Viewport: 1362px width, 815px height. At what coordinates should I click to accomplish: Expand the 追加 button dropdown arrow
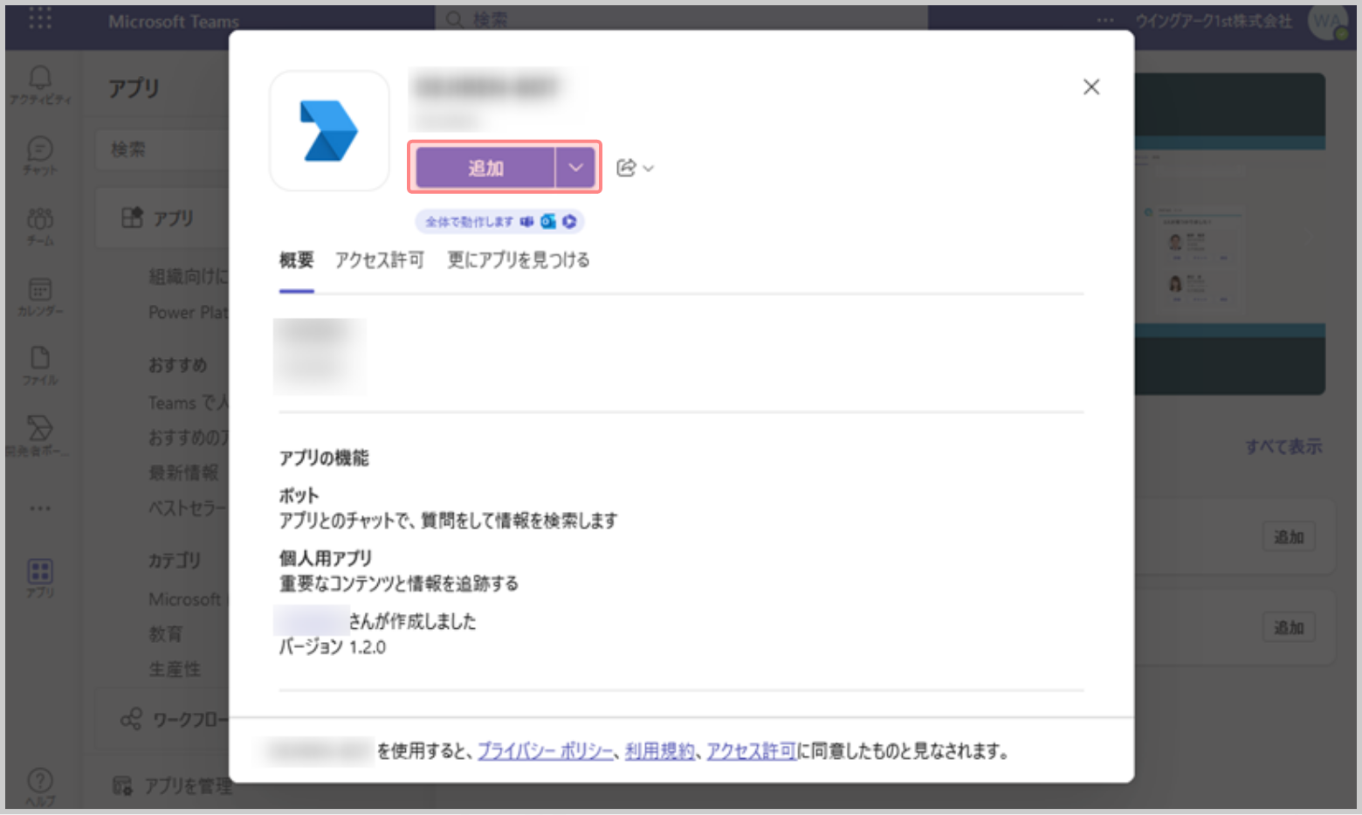[575, 167]
